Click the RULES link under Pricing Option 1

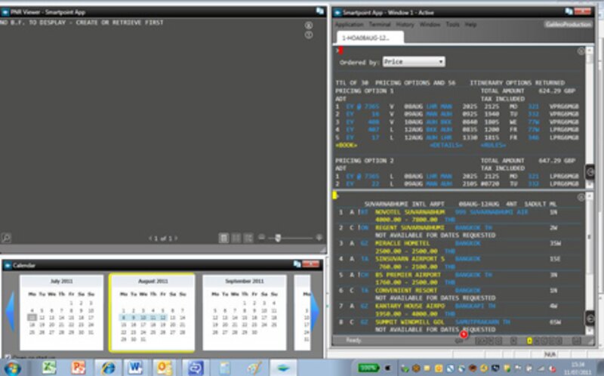[x=493, y=145]
